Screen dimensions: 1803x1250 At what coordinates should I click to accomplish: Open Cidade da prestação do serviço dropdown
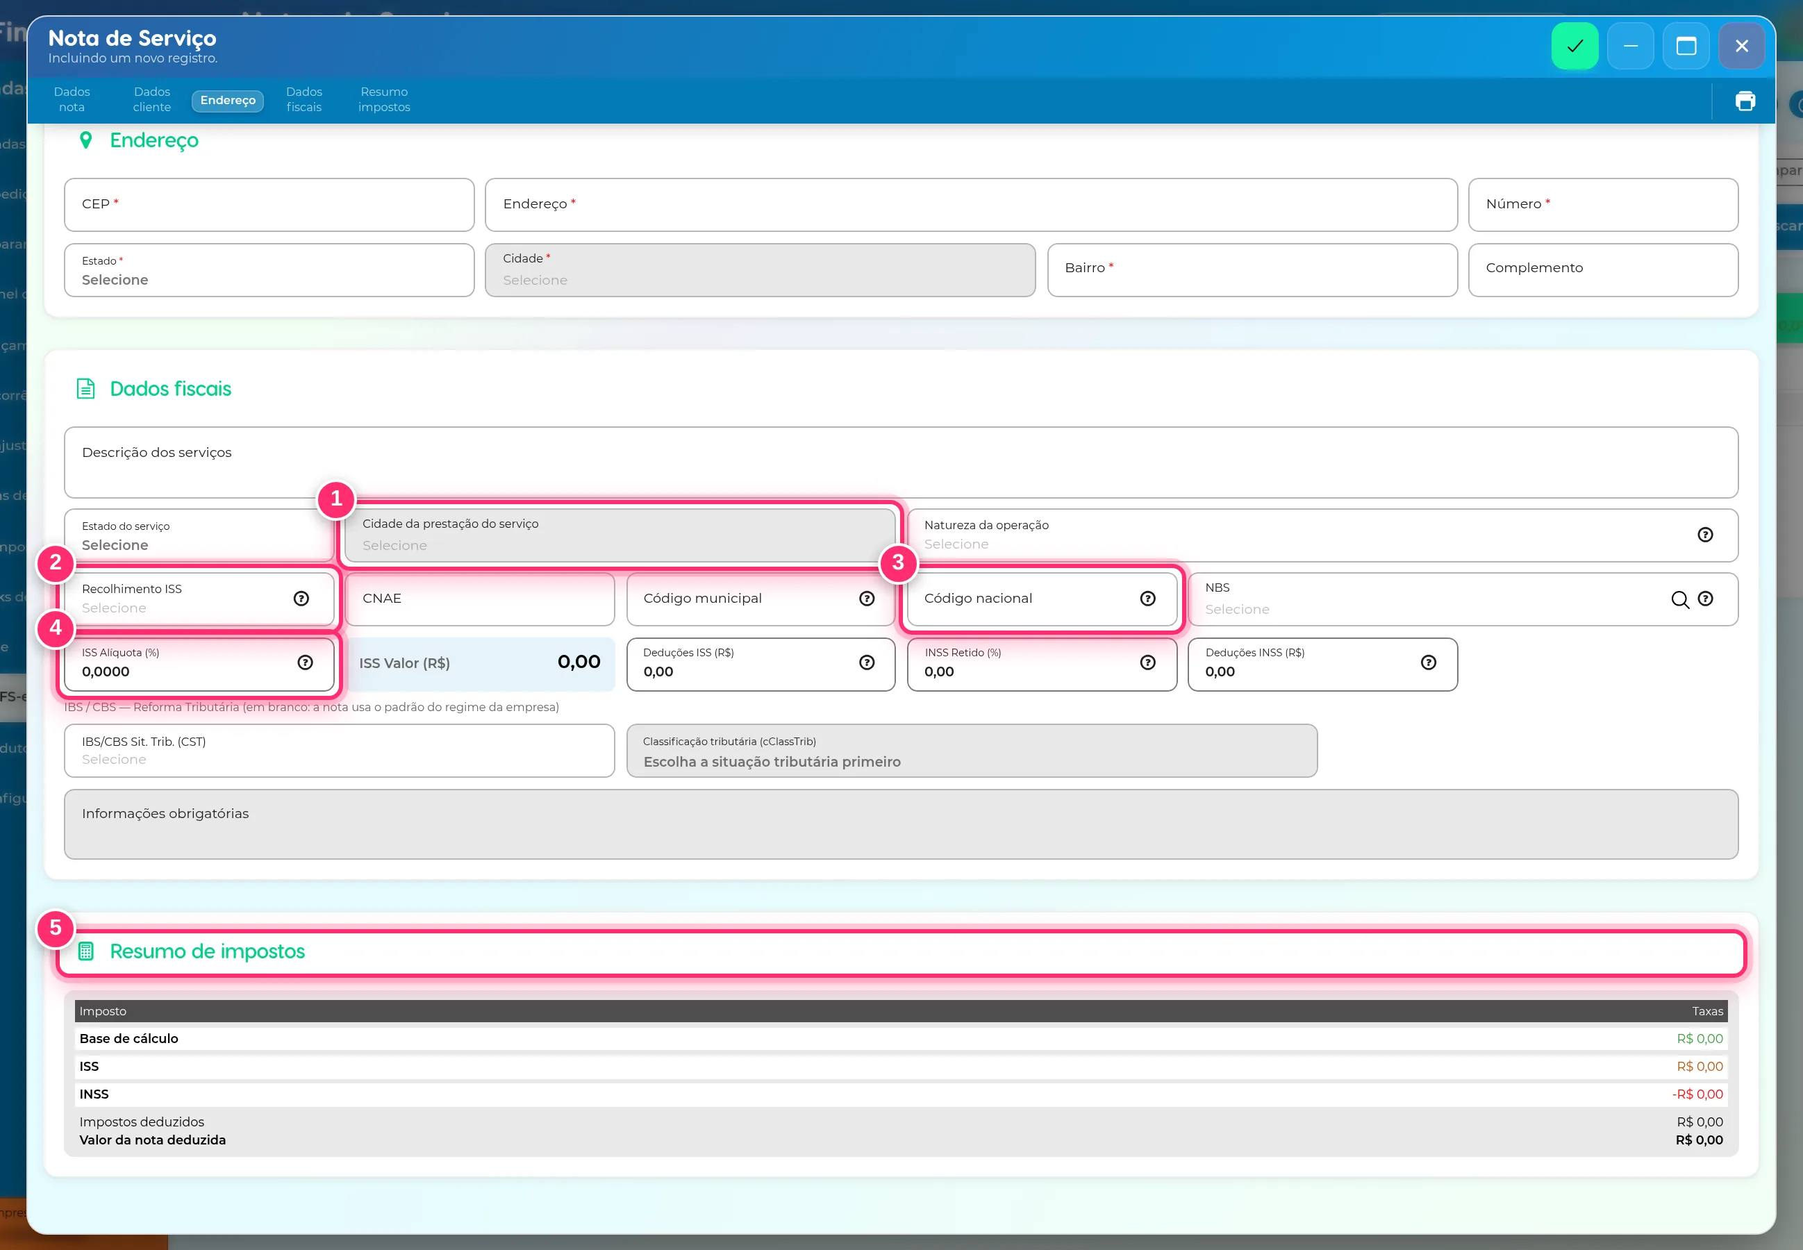[620, 535]
